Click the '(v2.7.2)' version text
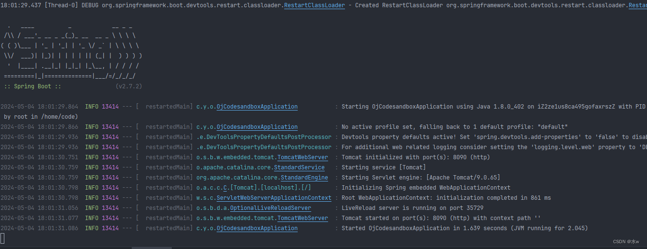The height and width of the screenshot is (249, 647). pos(129,86)
